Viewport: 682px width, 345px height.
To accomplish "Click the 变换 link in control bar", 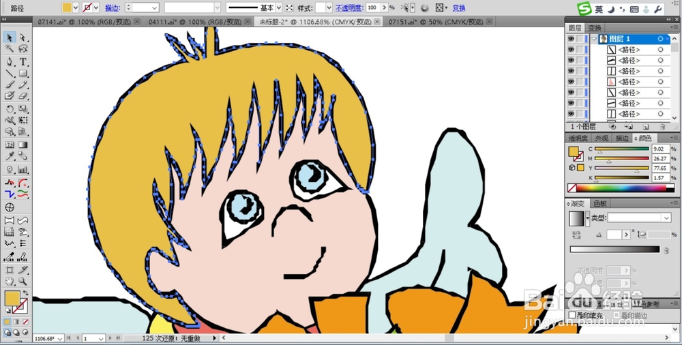I will click(x=459, y=7).
